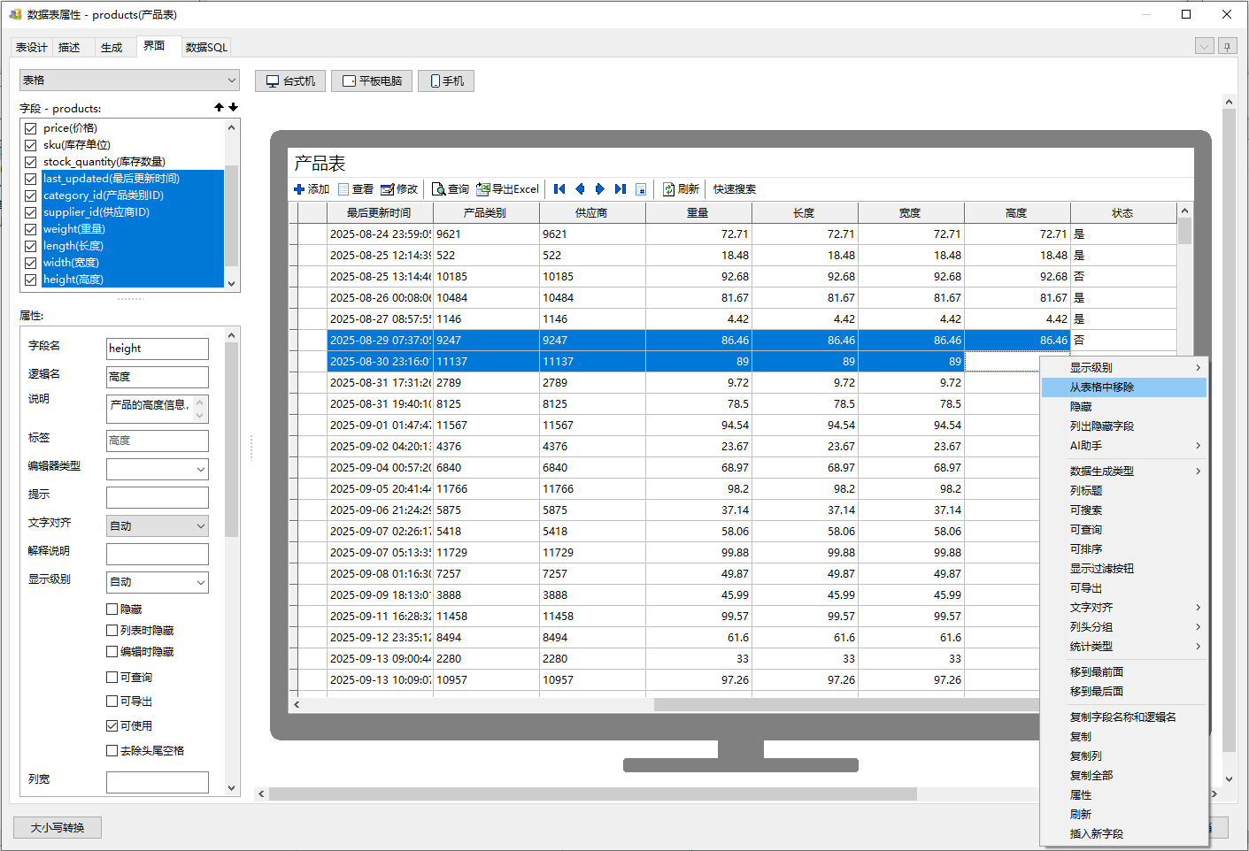Go to last record navigation arrow
Viewport: 1249px width, 851px height.
click(621, 189)
